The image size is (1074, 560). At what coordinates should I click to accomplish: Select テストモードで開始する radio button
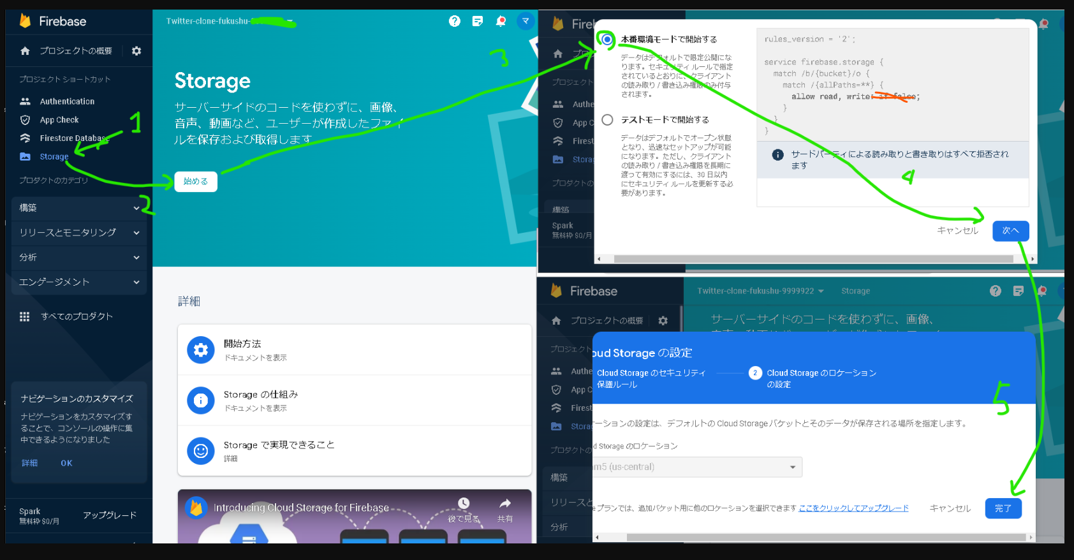point(607,120)
